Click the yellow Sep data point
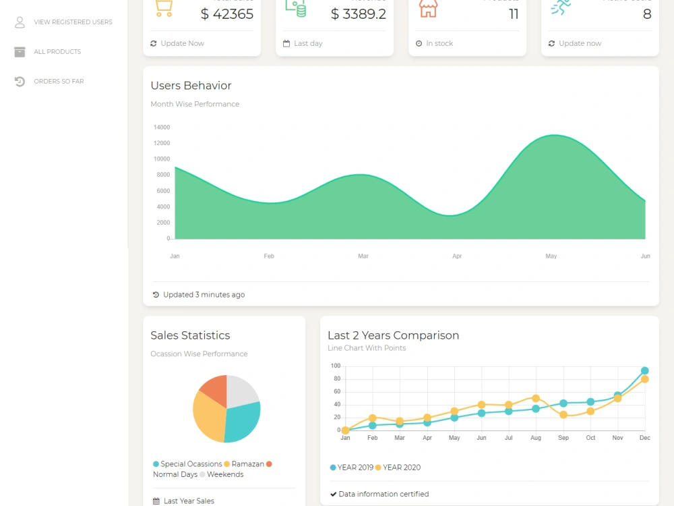This screenshot has width=674, height=506. click(x=563, y=415)
